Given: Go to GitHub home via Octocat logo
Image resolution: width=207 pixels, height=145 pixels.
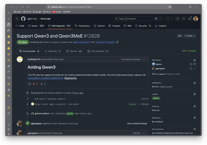Looking at the screenshot, I should 23,19.
